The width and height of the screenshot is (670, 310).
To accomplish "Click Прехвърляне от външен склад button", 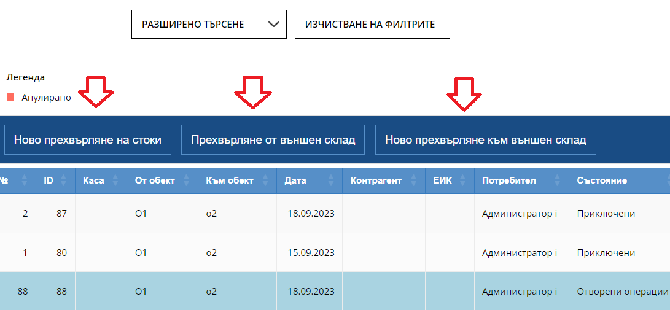I will coord(273,139).
